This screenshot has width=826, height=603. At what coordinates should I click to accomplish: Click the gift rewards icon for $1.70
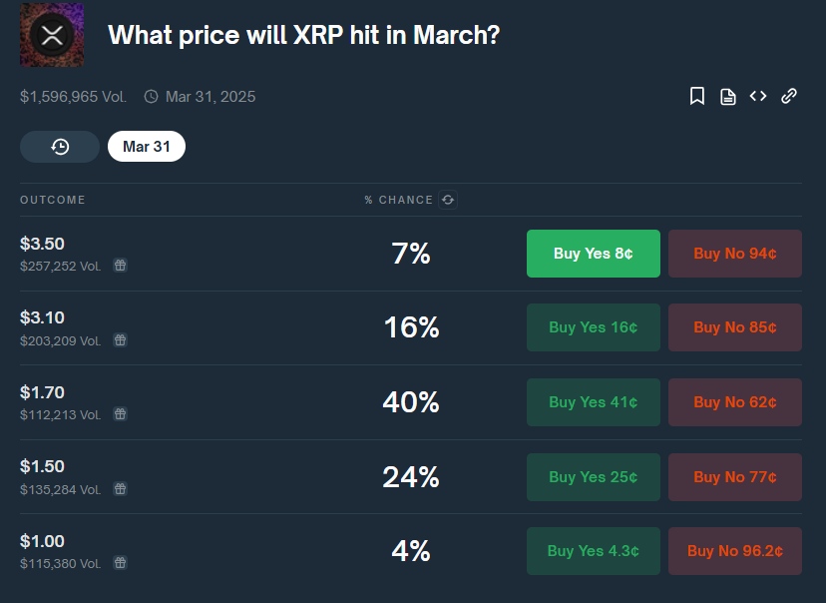pyautogui.click(x=120, y=414)
